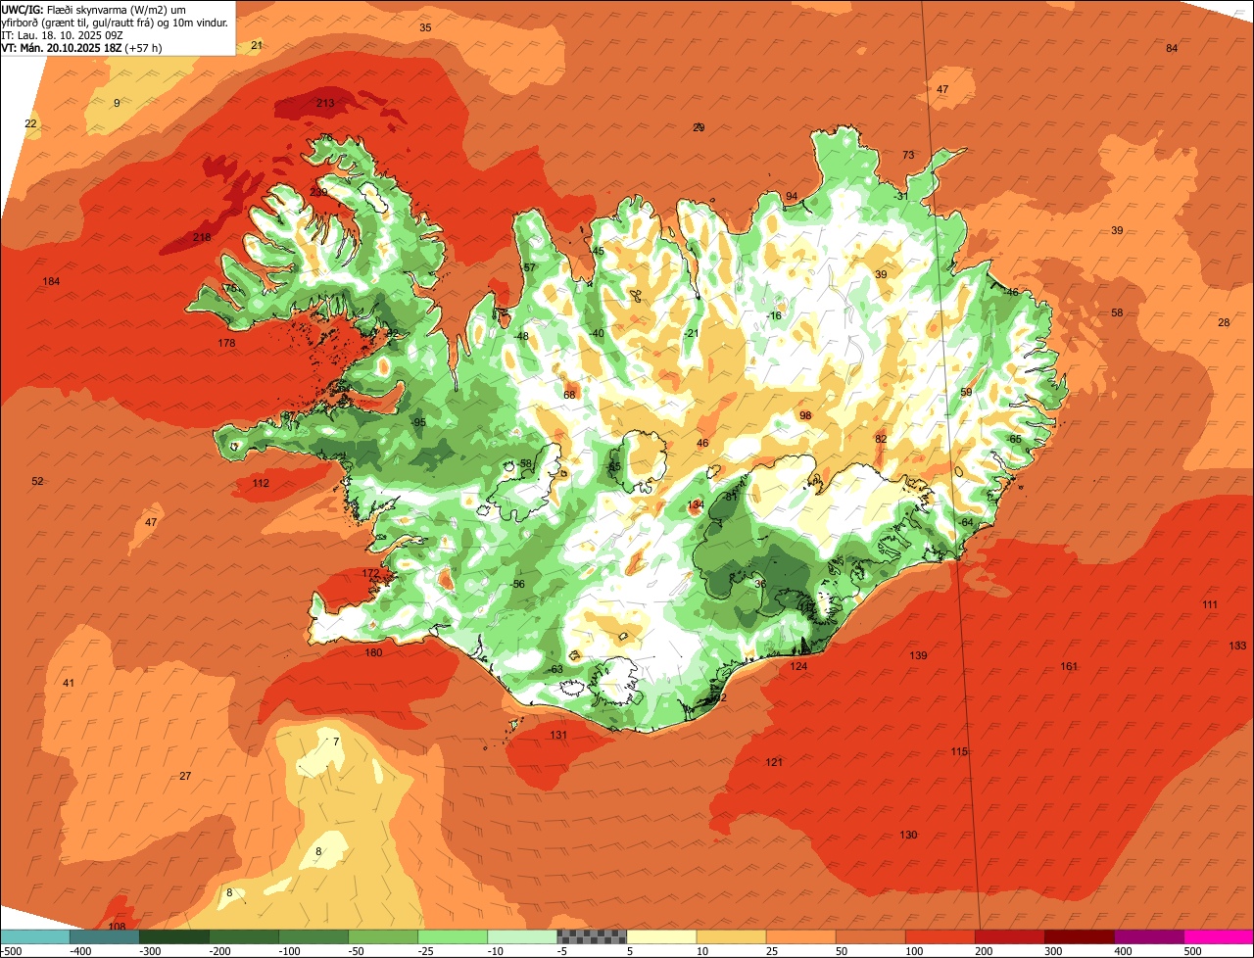
Task: Click the flux value 41 in southwest sea
Action: [x=69, y=683]
